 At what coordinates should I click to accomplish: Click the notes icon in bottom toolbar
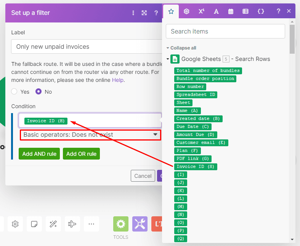point(34,224)
